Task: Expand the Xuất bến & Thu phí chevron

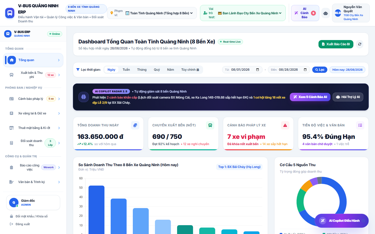Action: tap(59, 75)
